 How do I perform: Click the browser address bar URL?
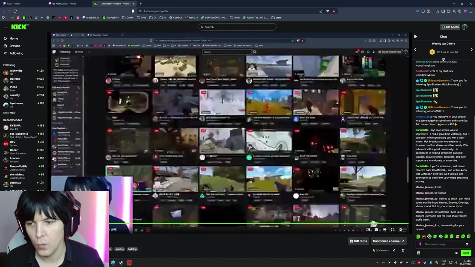point(156,11)
